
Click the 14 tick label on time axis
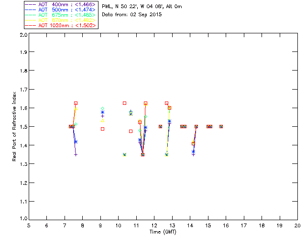point(190,225)
